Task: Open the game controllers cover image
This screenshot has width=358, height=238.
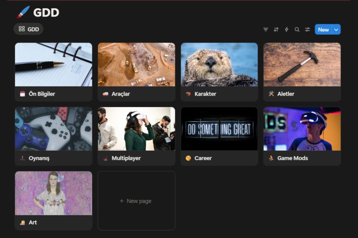Action: [53, 129]
